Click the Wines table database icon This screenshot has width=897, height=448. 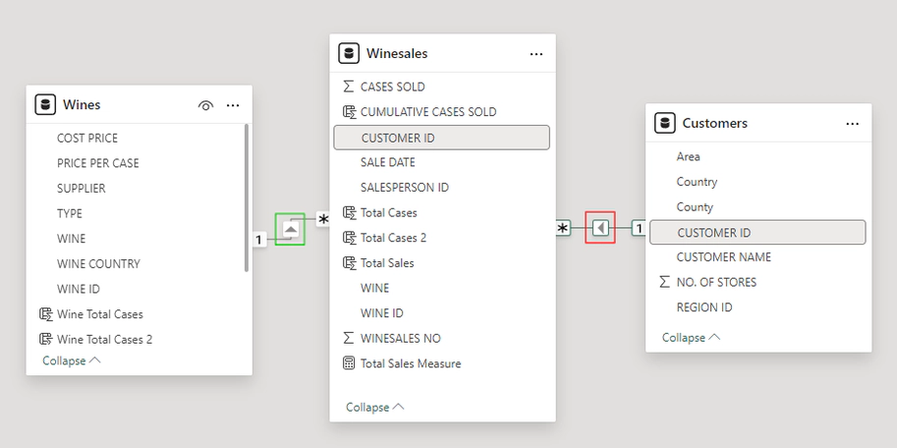(x=45, y=105)
